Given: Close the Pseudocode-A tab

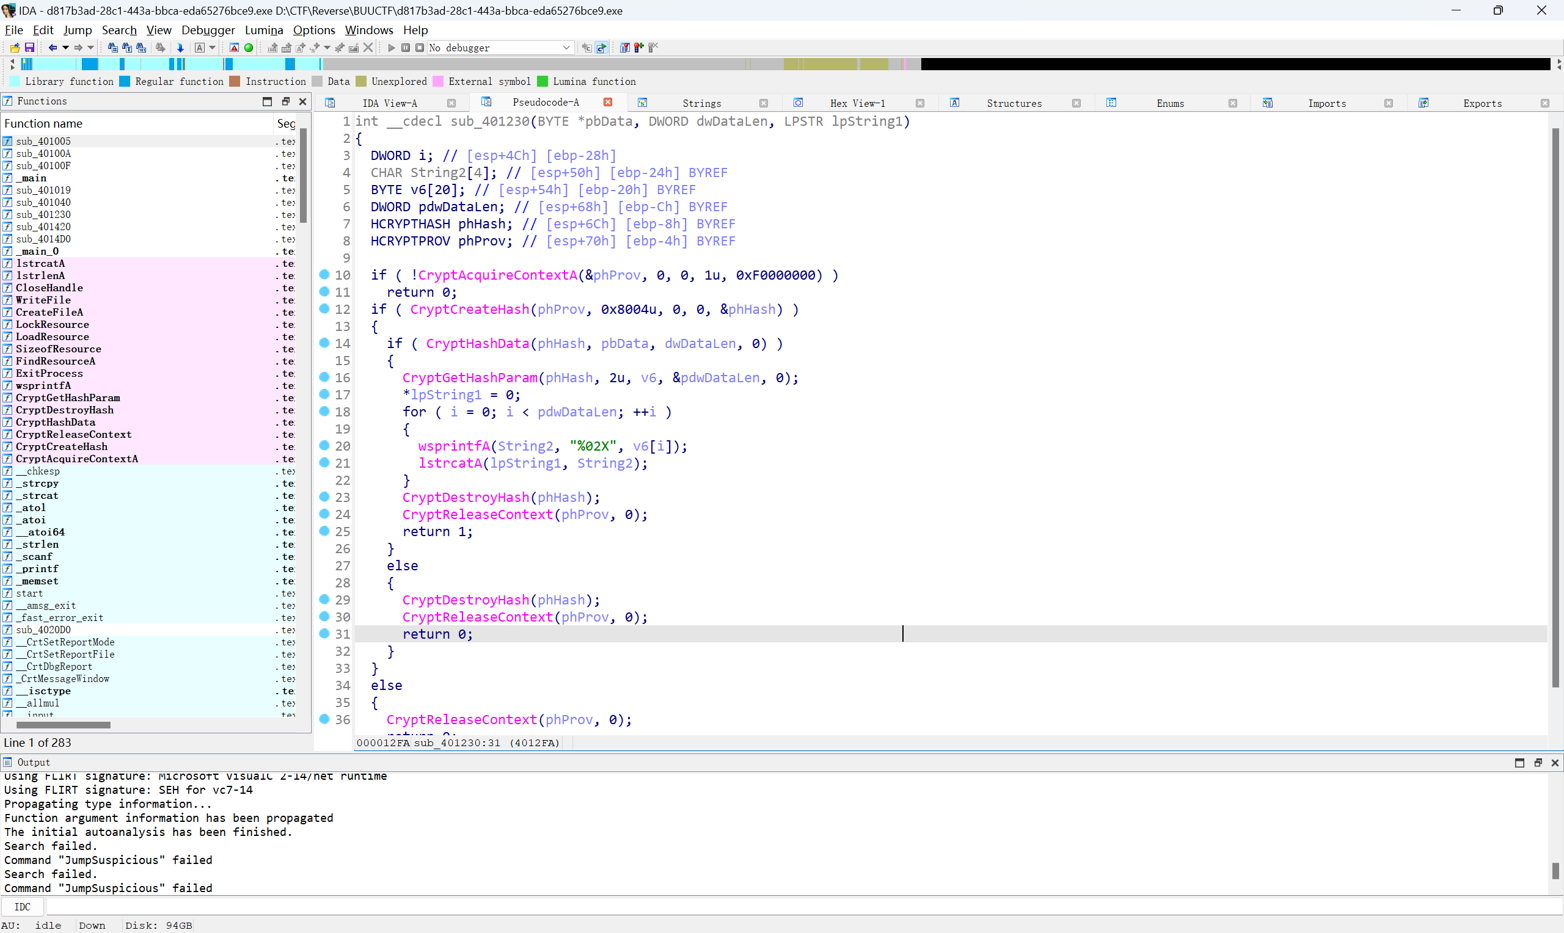Looking at the screenshot, I should click(607, 102).
